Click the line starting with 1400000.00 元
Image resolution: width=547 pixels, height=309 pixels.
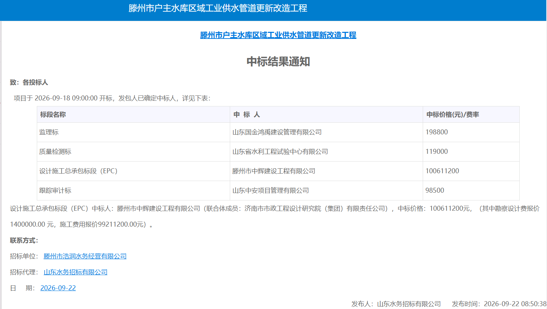81,225
